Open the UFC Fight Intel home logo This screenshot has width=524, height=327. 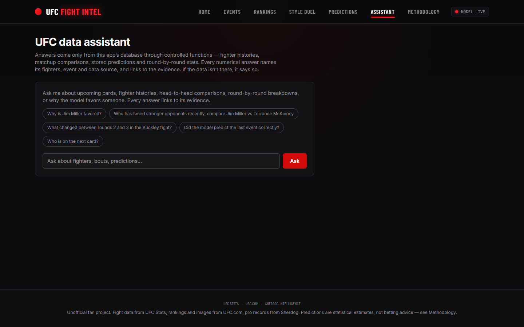pyautogui.click(x=68, y=12)
